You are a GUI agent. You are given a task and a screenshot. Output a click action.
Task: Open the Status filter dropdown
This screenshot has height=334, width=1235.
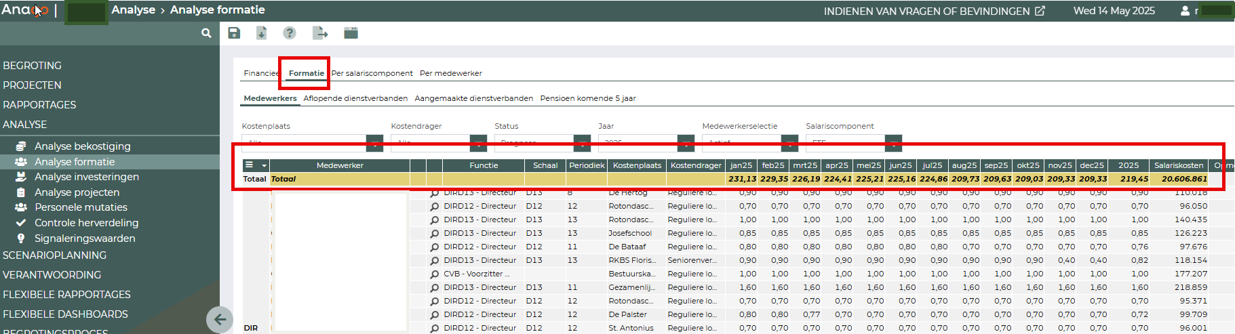coord(582,142)
